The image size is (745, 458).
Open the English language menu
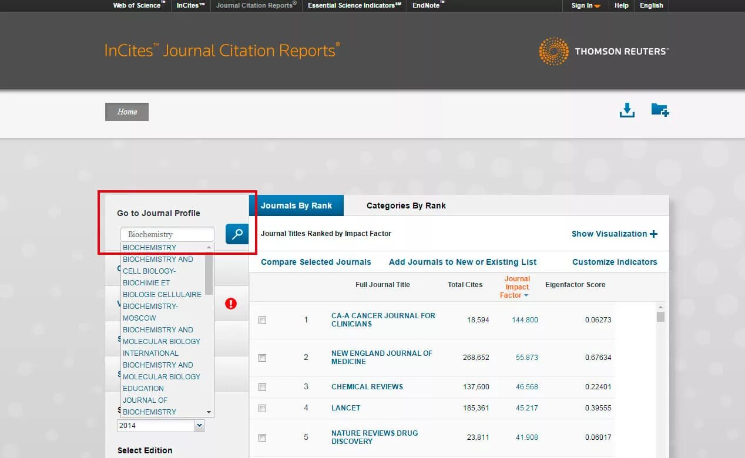[651, 5]
